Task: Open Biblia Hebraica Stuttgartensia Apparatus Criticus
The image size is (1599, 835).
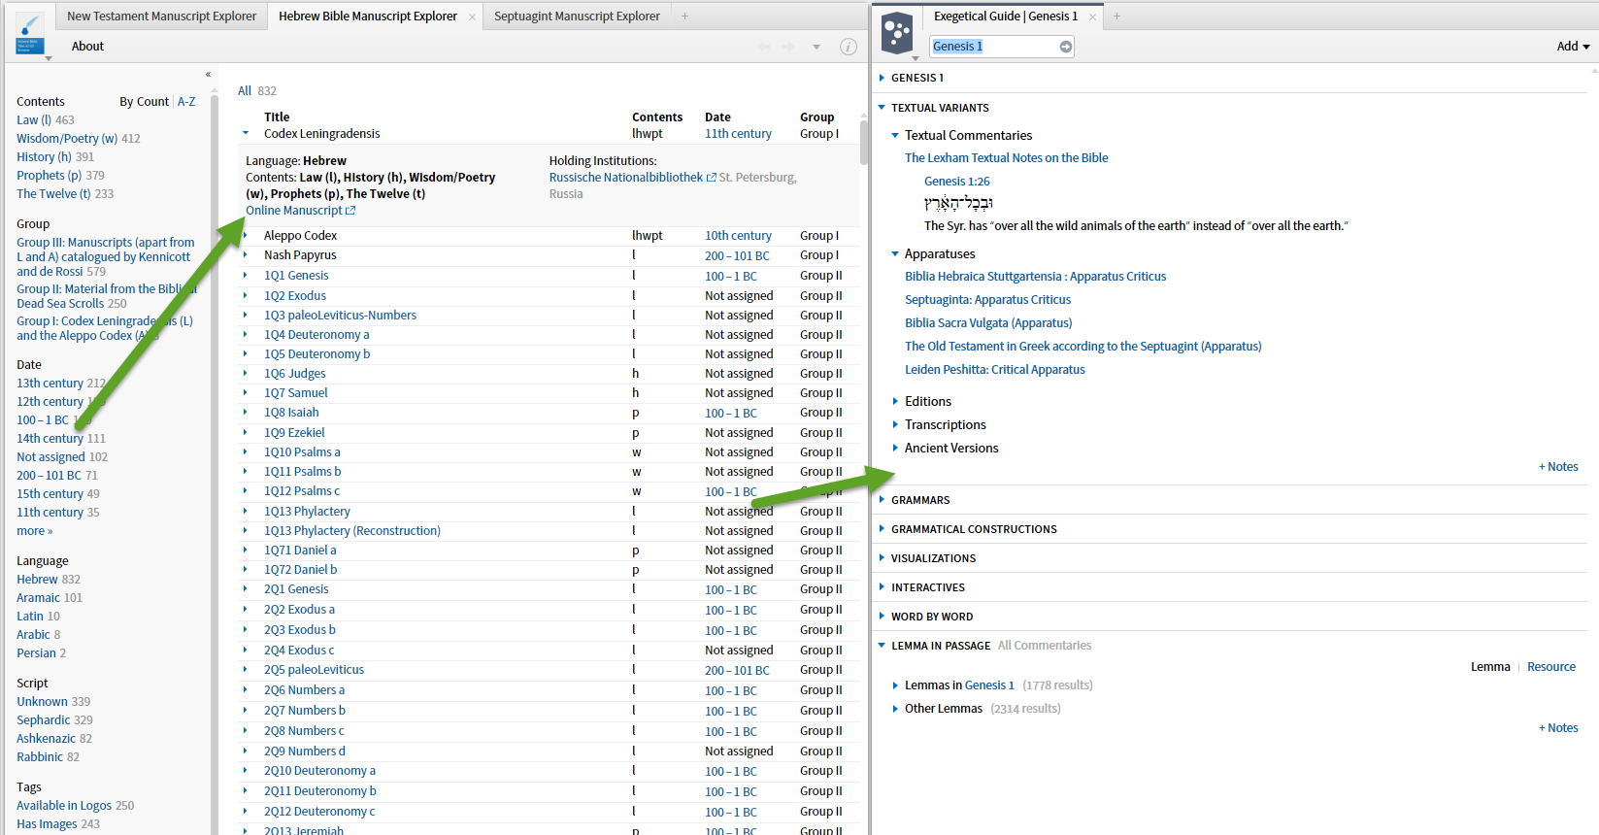Action: pyautogui.click(x=1036, y=277)
